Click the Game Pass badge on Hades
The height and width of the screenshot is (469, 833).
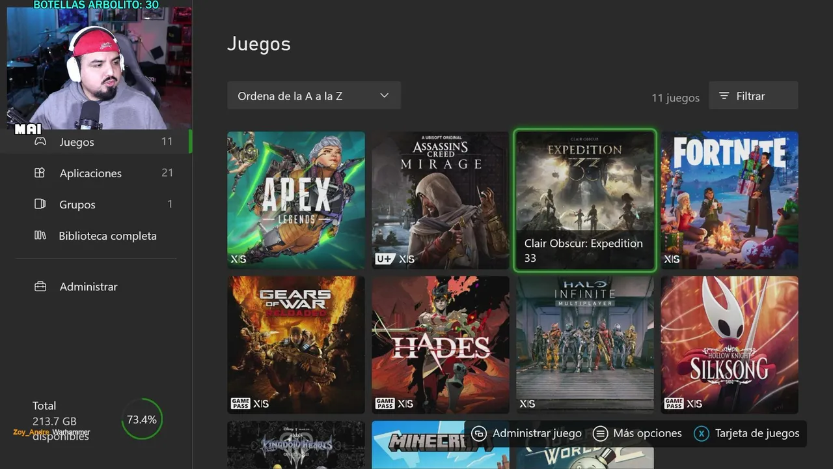385,404
